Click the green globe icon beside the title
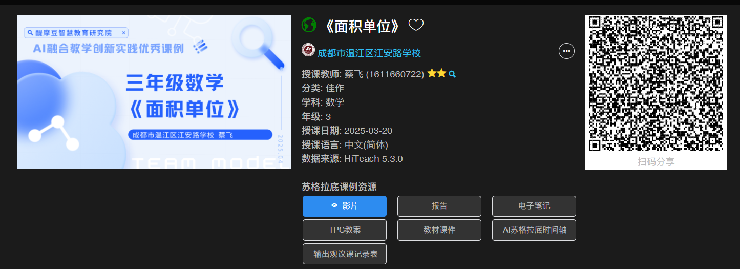This screenshot has height=269, width=740. (309, 25)
